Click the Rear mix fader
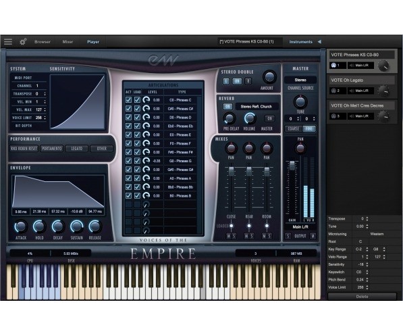This screenshot has width=403, height=336. (x=249, y=171)
